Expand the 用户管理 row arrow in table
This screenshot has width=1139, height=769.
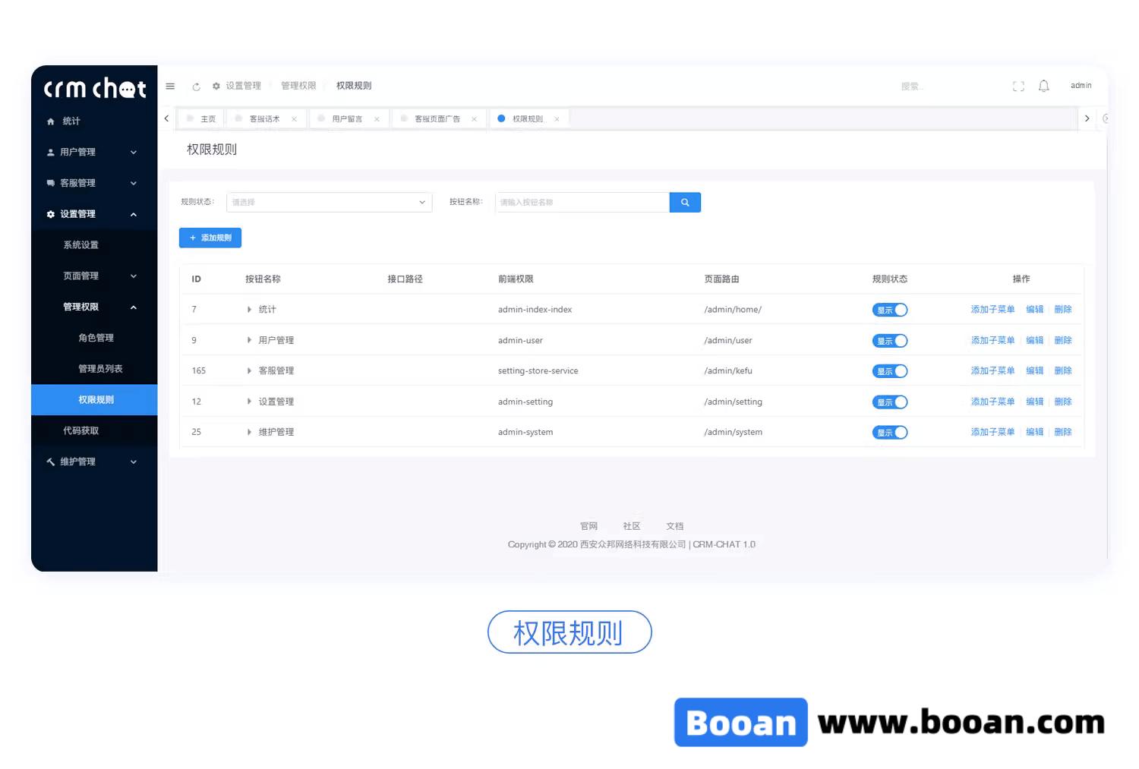click(249, 340)
